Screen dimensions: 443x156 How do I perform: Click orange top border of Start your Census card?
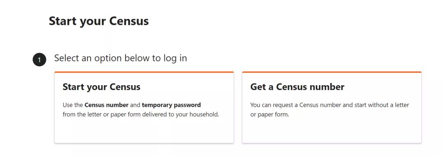[144, 72]
